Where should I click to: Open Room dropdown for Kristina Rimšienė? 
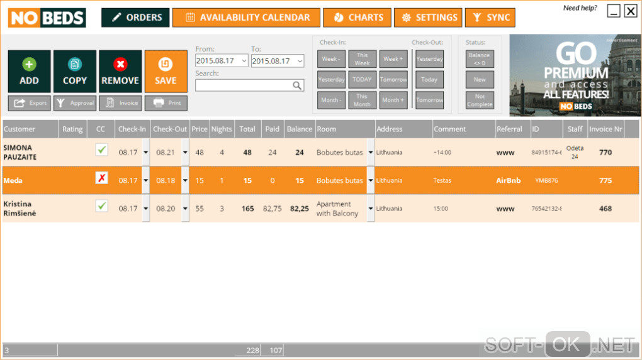pos(371,209)
